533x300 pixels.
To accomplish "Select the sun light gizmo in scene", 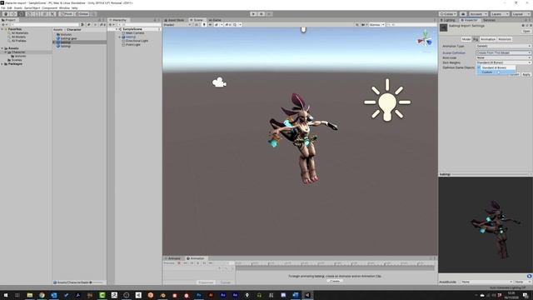I will 387,100.
